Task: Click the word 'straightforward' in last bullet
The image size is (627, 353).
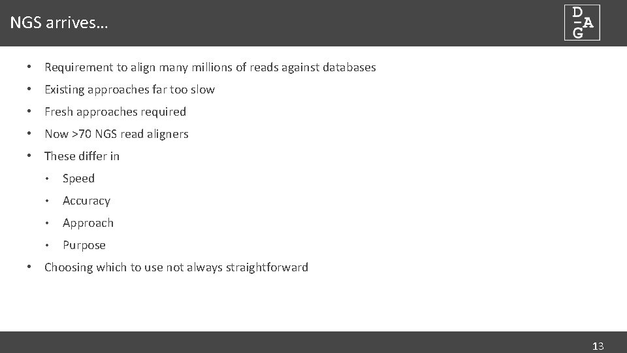Action: coord(267,267)
